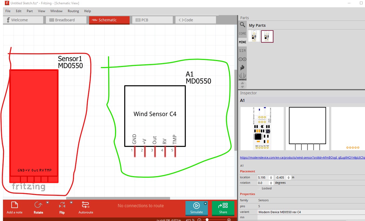Screen dimensions: 365x221
Task: Click the location X value stepper
Action: pos(271,178)
